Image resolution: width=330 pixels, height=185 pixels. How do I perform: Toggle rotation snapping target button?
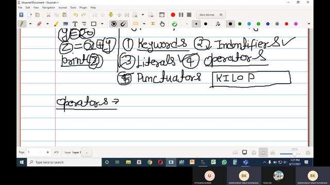(114, 24)
